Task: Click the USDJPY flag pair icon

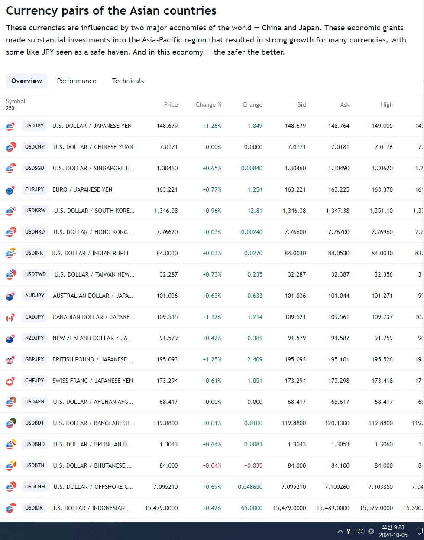Action: 11,126
